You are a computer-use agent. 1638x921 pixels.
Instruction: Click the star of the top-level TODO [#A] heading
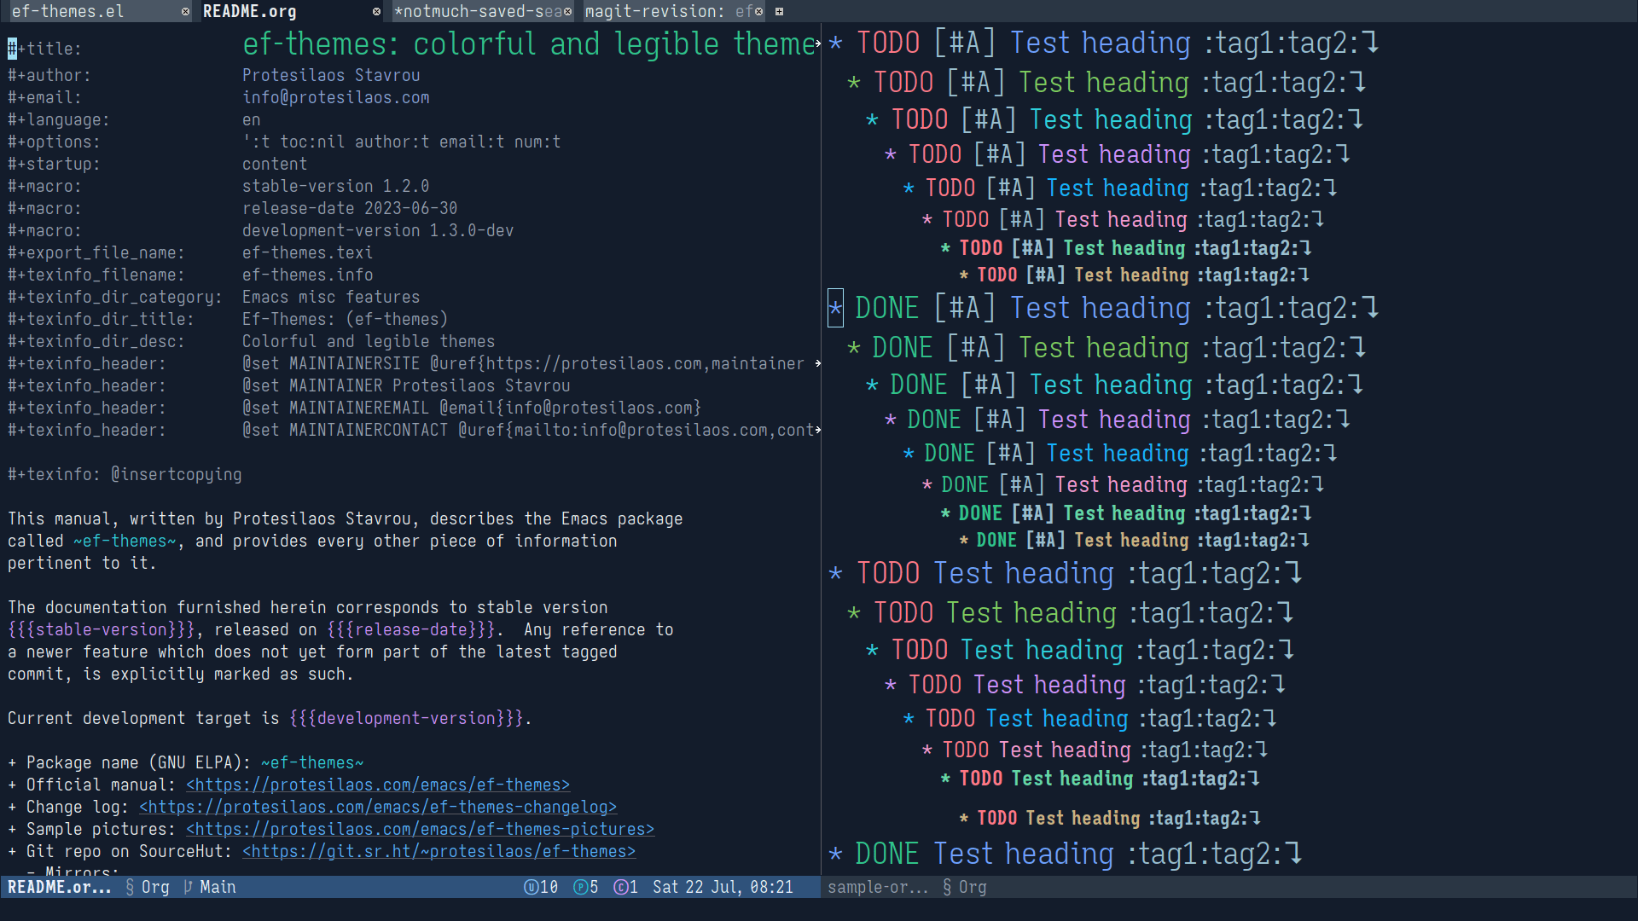tap(836, 43)
